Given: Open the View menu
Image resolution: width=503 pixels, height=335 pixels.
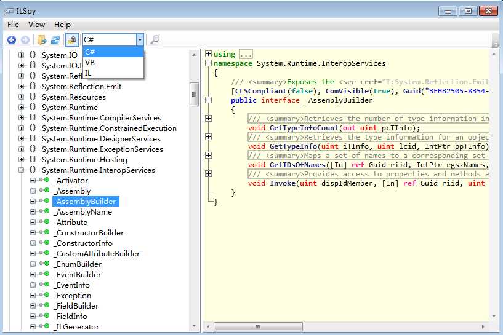Looking at the screenshot, I should pyautogui.click(x=36, y=25).
